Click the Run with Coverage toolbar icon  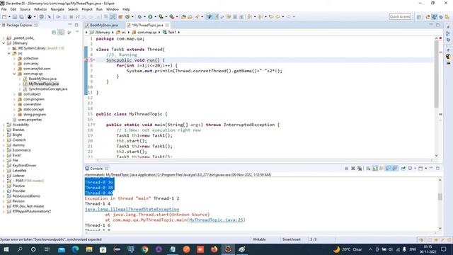(x=161, y=17)
